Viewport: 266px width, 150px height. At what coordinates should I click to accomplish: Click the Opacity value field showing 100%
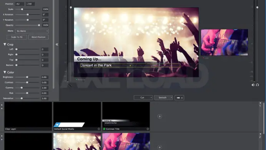[45, 25]
